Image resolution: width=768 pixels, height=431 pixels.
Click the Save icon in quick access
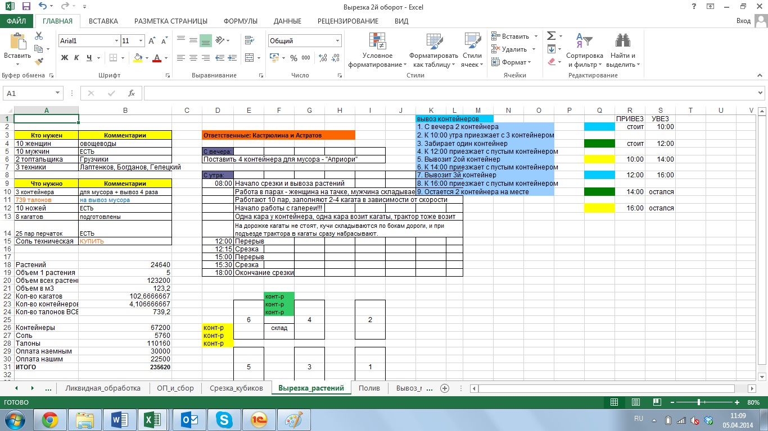pos(26,7)
